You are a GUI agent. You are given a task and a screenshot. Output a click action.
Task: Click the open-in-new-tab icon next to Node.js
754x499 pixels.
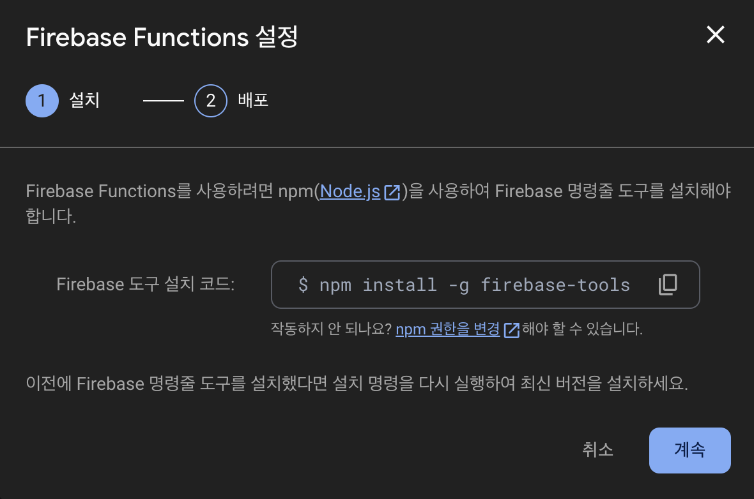392,191
